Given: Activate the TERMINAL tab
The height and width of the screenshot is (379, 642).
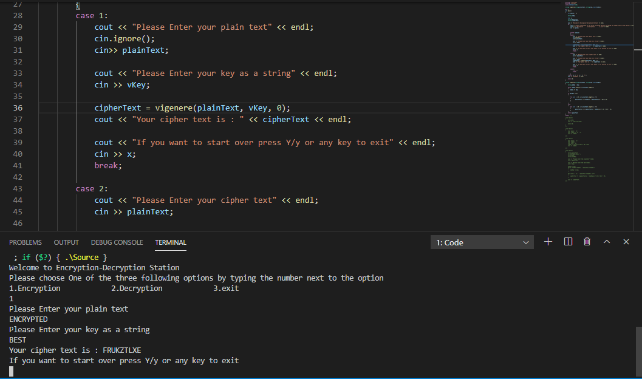Looking at the screenshot, I should (171, 242).
